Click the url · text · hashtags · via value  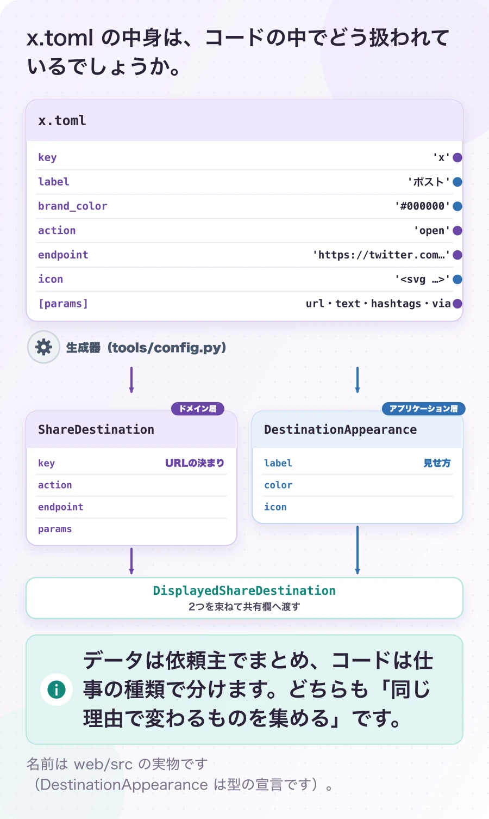pyautogui.click(x=378, y=304)
